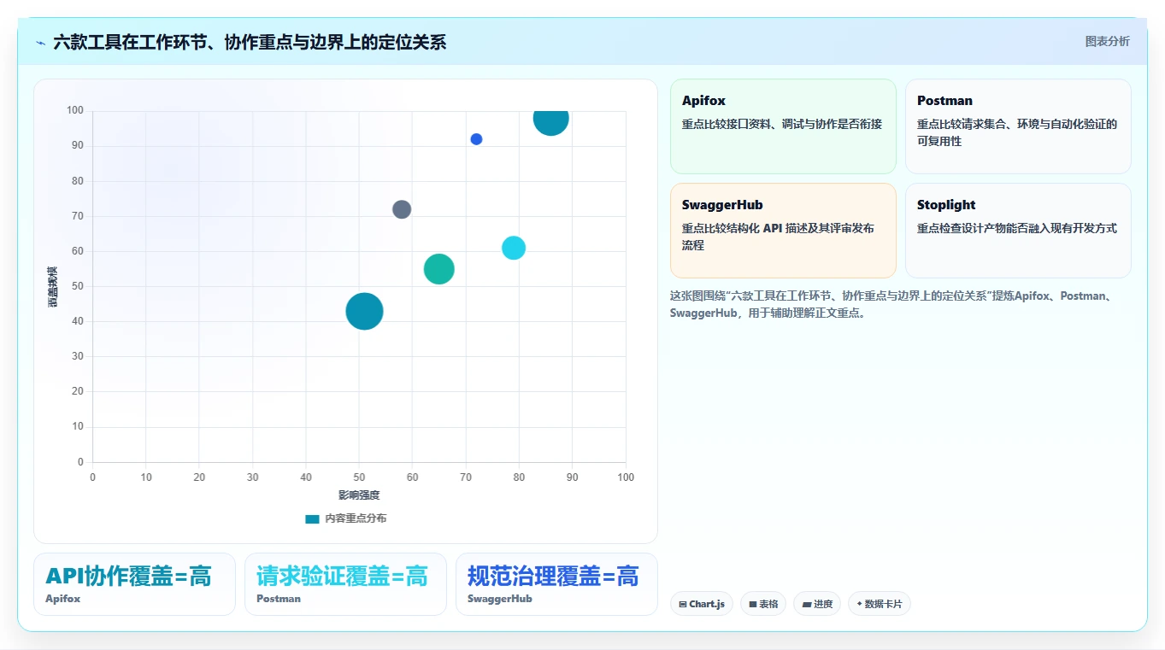Click the y-axis tick value 100
1165x650 pixels.
coord(75,110)
